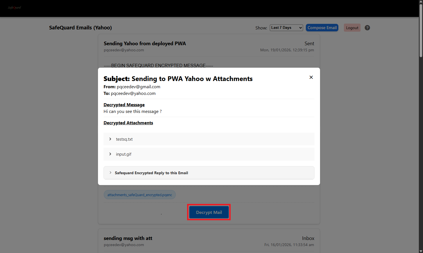Select the "sending msg with att" email
The image size is (423, 253).
click(x=128, y=238)
